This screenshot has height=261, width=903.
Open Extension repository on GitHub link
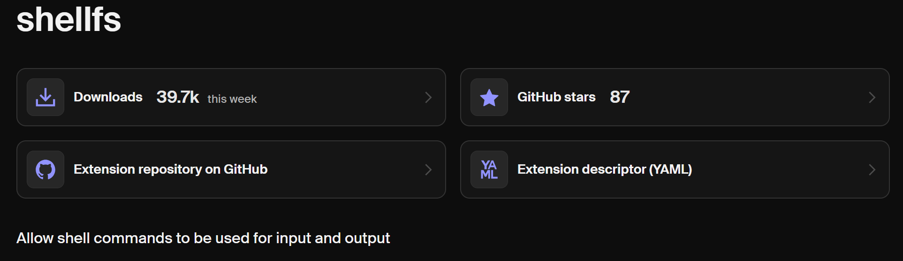[x=170, y=169]
